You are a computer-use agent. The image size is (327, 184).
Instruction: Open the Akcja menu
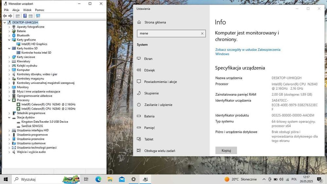pos(16,10)
